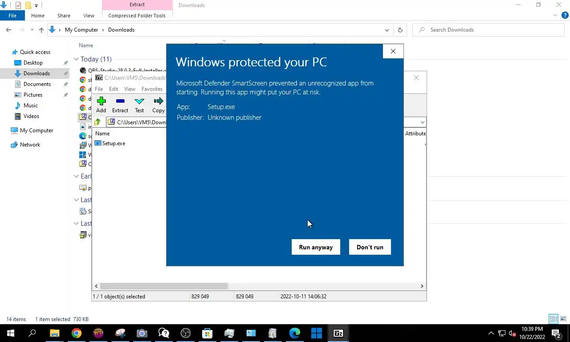Click the Explorer Name column header
The image size is (570, 342).
click(86, 45)
